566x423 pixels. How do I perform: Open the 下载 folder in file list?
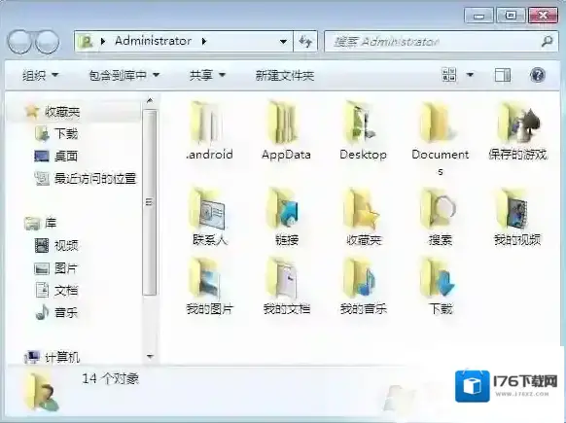(x=440, y=287)
